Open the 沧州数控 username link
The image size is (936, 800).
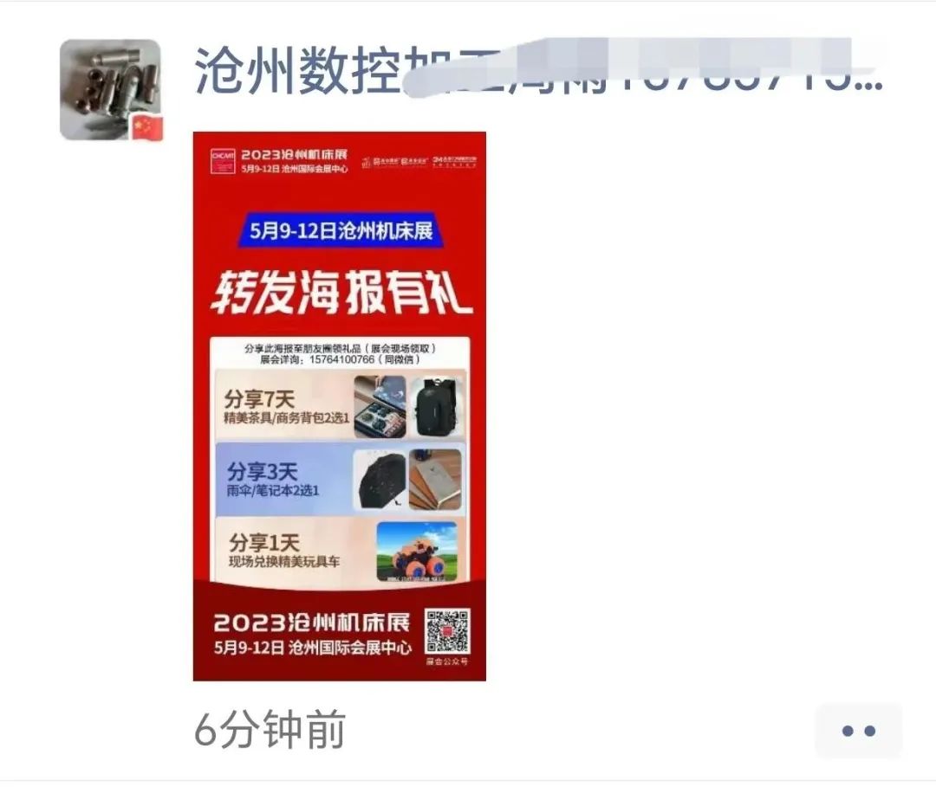537,70
